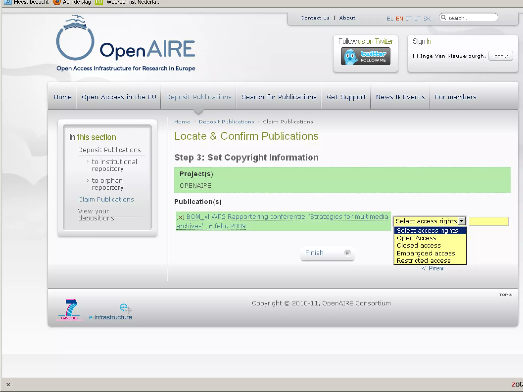The width and height of the screenshot is (523, 392).
Task: Click the yellow embargo date field
Action: point(489,222)
